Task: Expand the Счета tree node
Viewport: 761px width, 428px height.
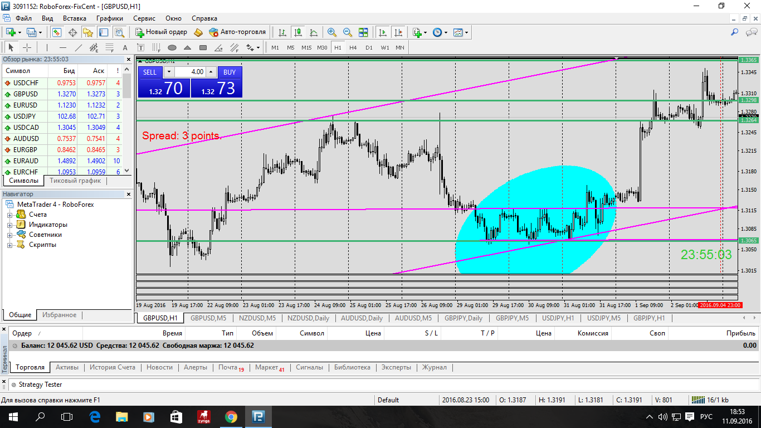Action: pos(9,215)
